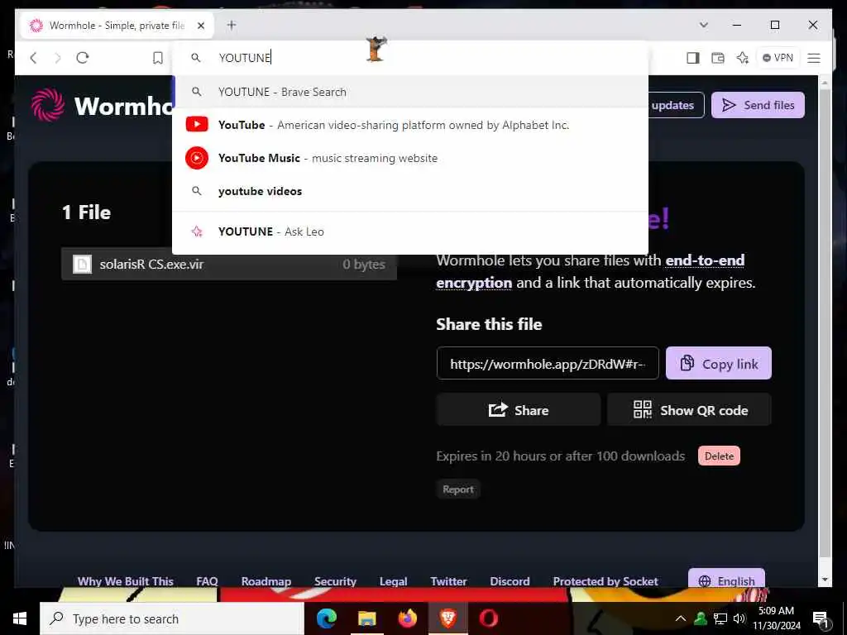The image size is (847, 635).
Task: Bookmark this page with the bookmark icon
Action: (x=157, y=58)
